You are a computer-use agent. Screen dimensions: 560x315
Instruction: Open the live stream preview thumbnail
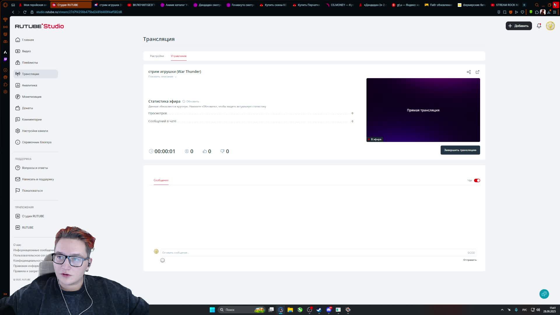[x=423, y=110]
